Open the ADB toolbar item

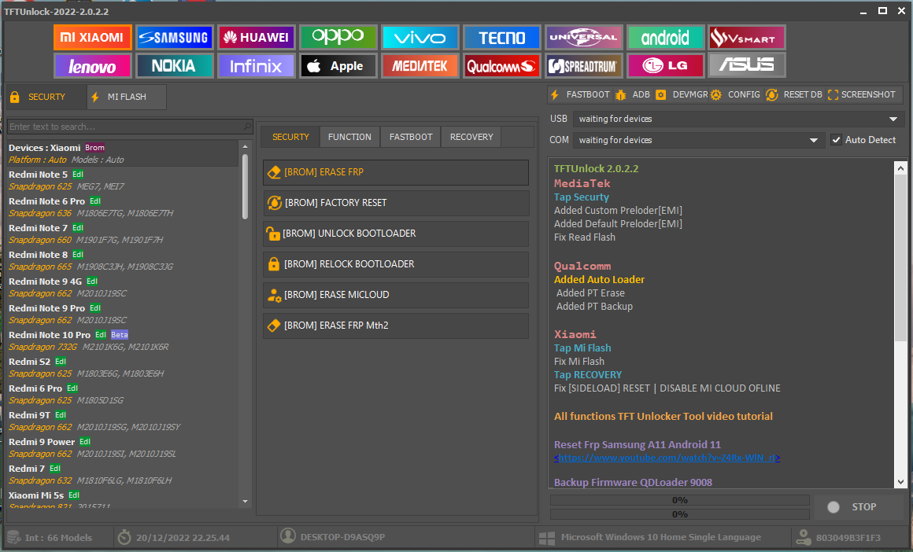[633, 94]
